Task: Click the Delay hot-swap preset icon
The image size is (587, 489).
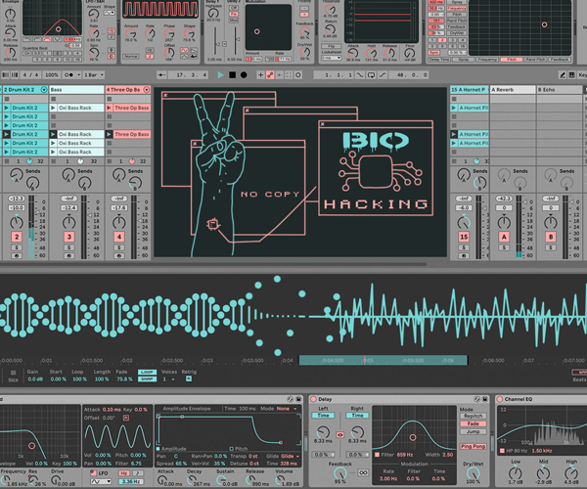Action: coord(477,399)
